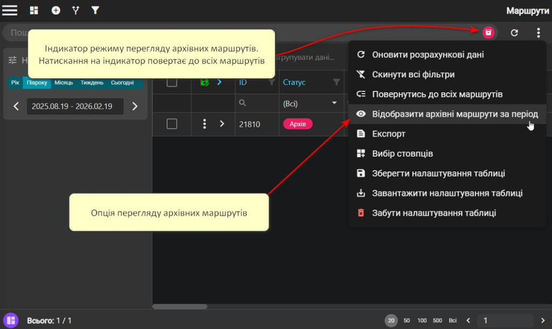Click the ID search magnifier icon

click(x=242, y=103)
